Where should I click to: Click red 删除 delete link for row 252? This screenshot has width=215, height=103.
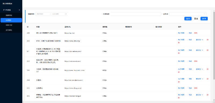[196, 61]
